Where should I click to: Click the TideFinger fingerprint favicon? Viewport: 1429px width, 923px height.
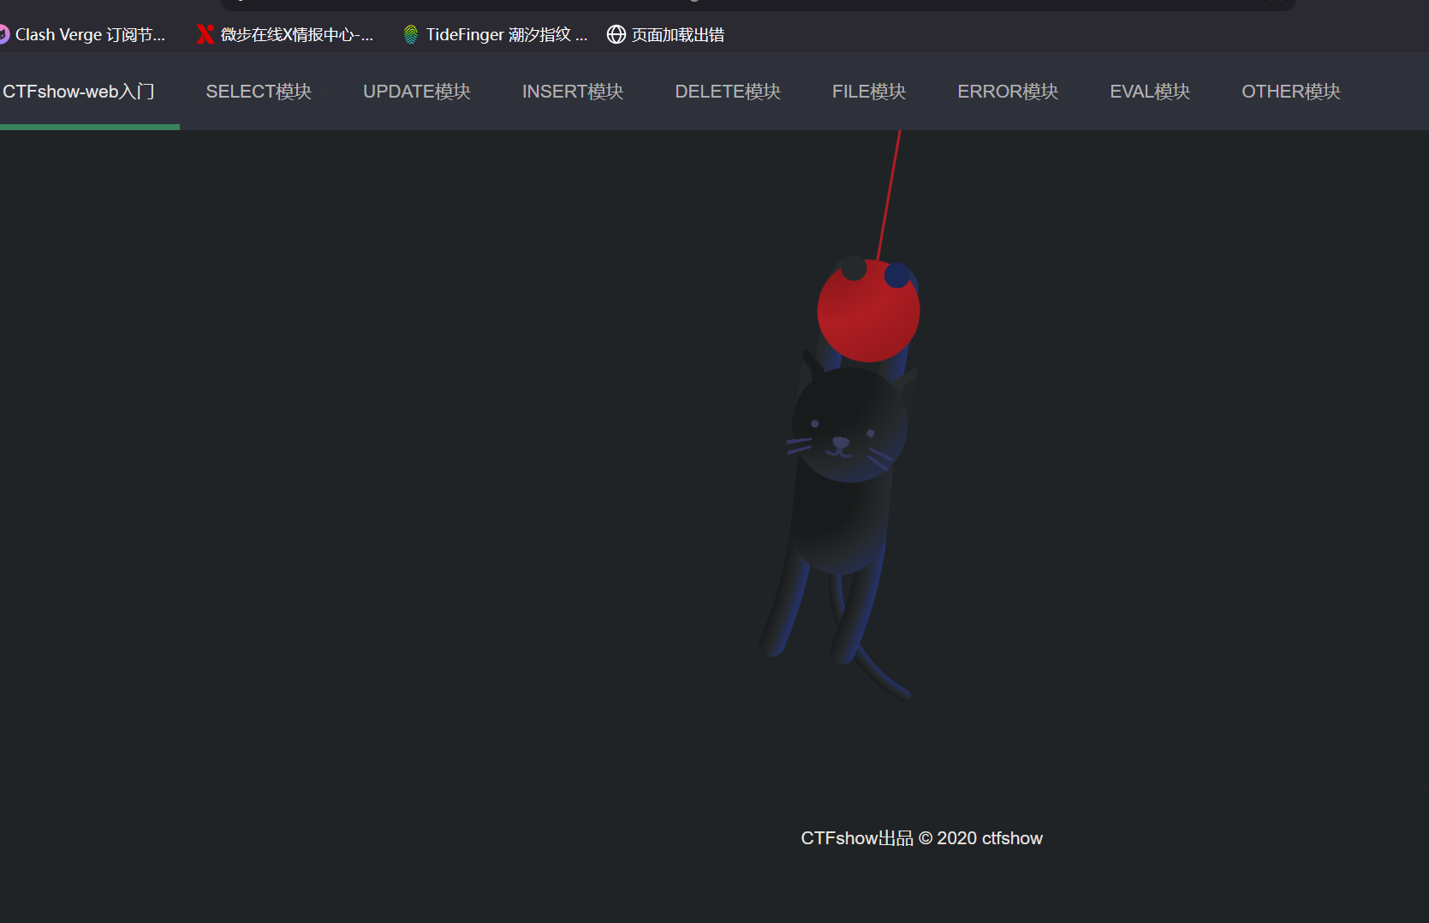tap(410, 34)
